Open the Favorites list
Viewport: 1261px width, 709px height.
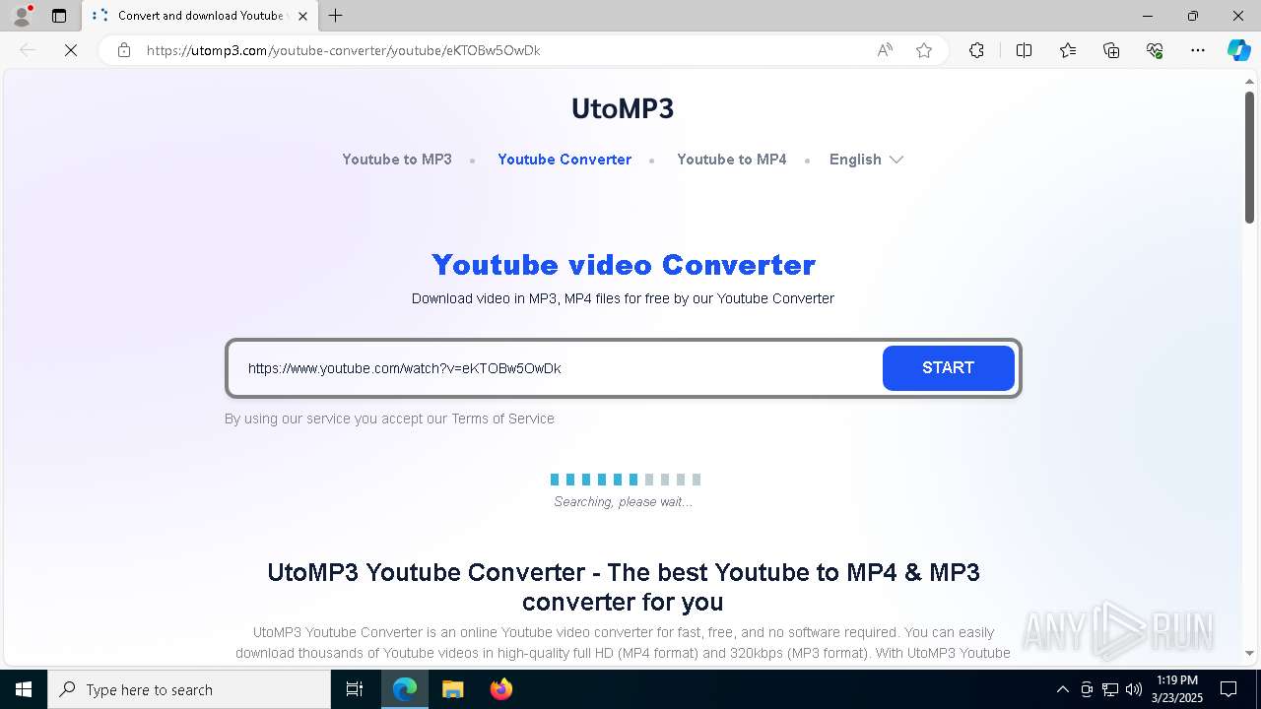[x=1068, y=50]
